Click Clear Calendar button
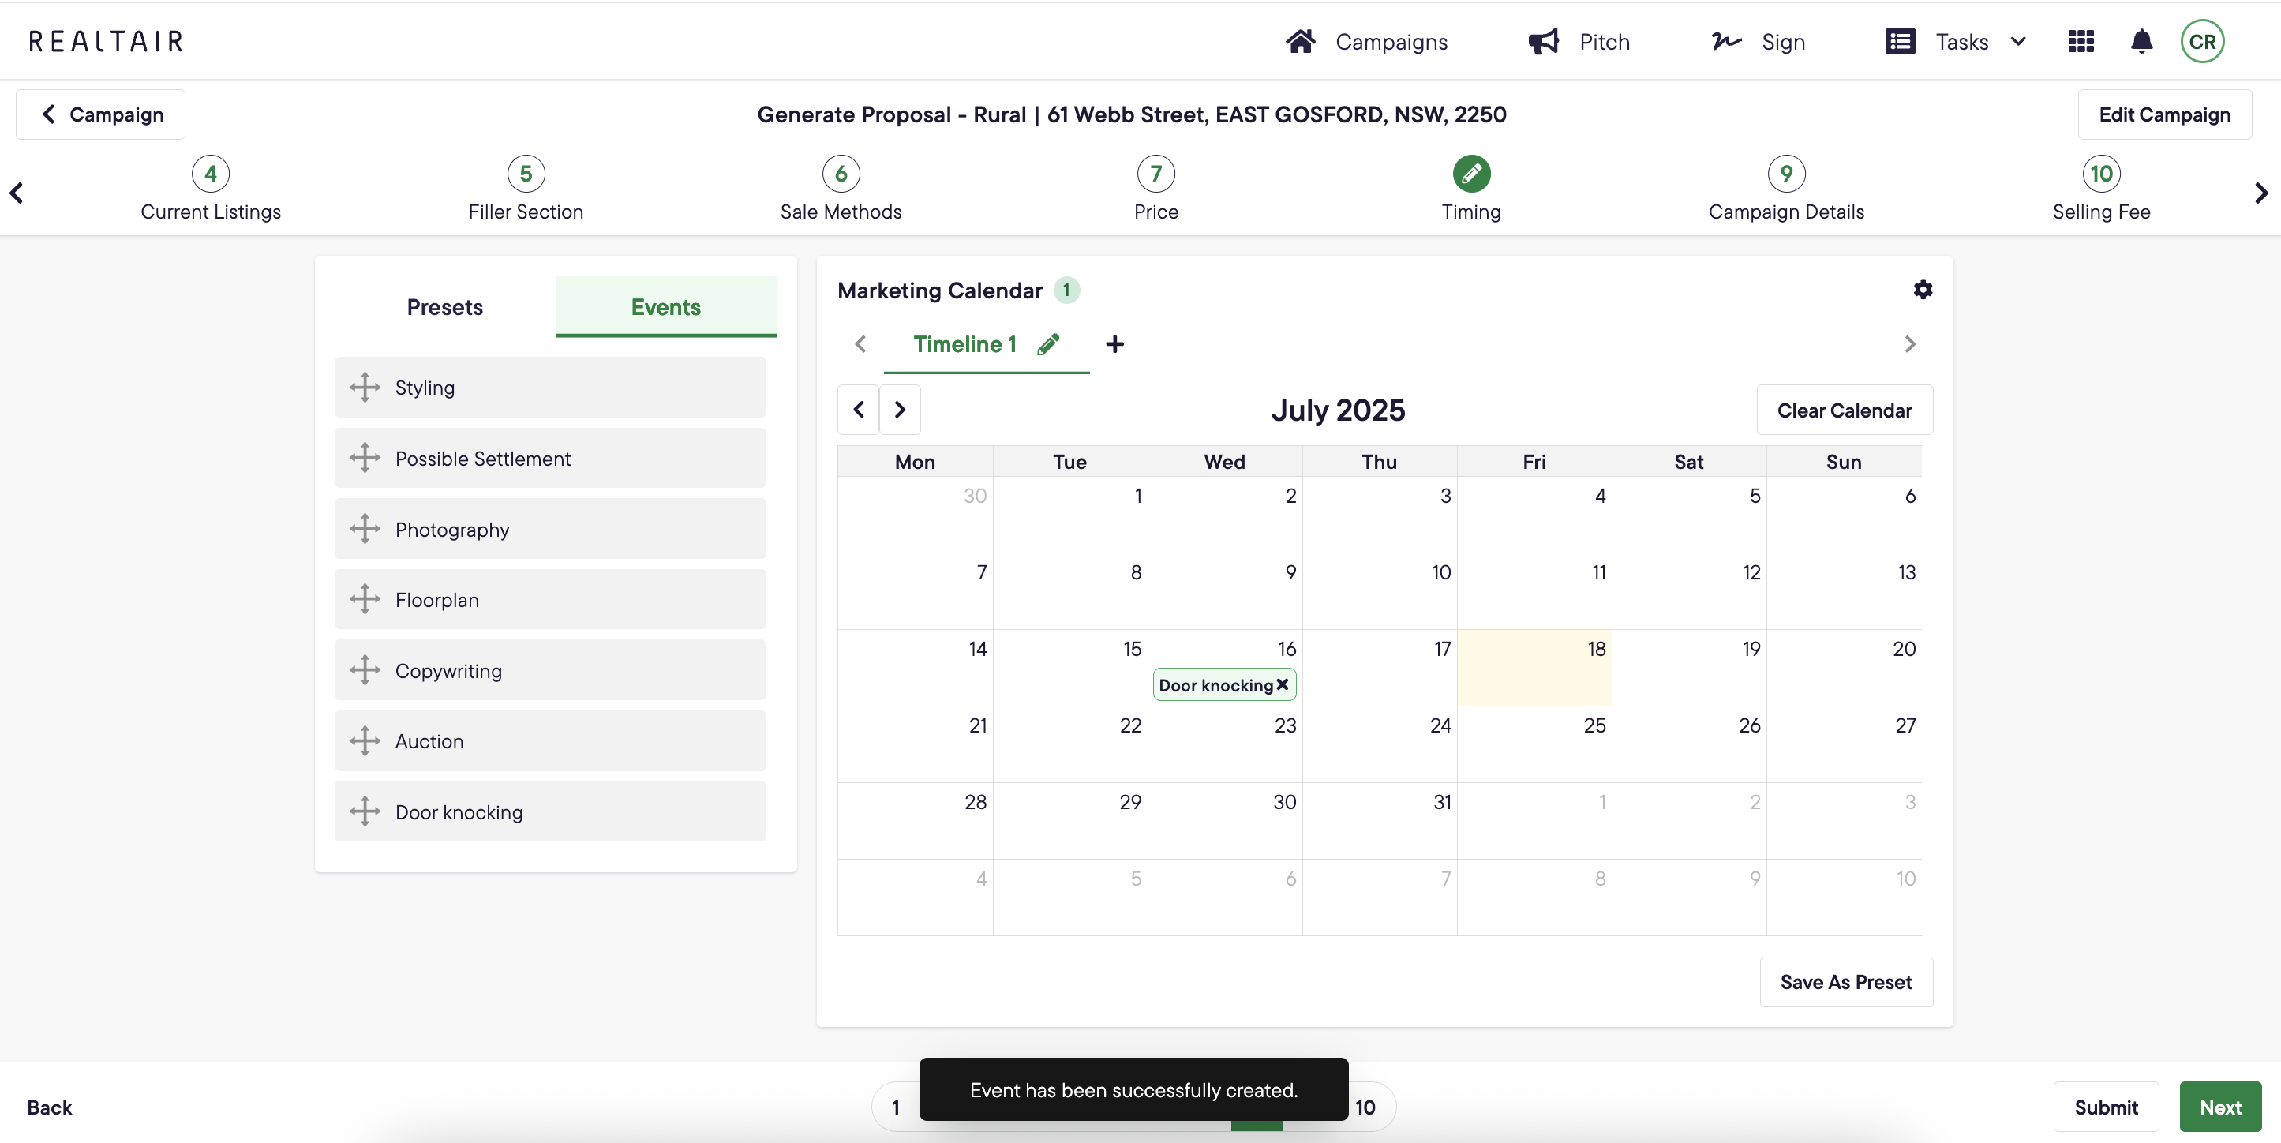This screenshot has height=1143, width=2281. click(x=1845, y=410)
